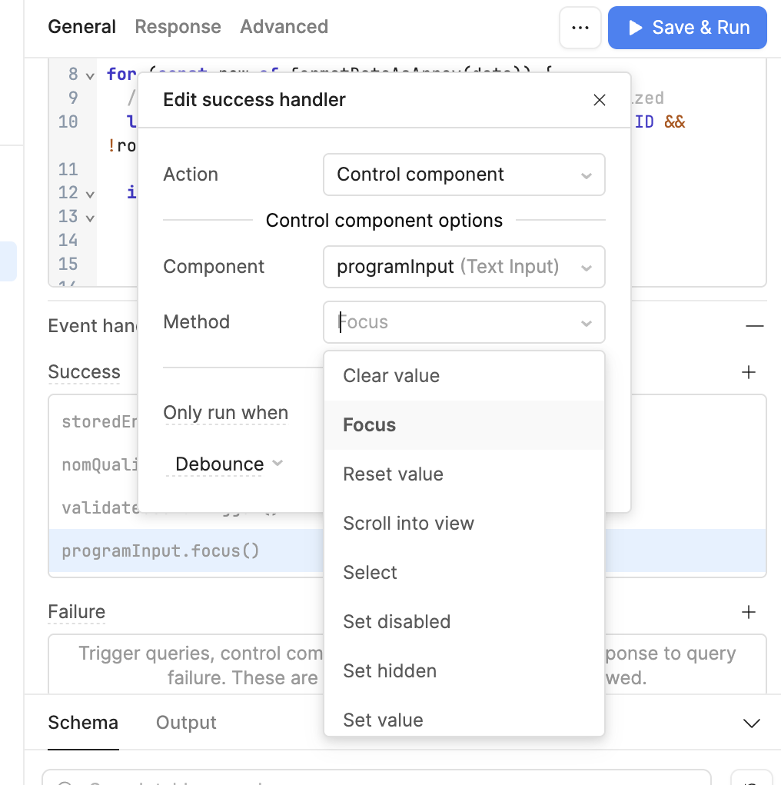
Task: Select the Scroll into view method
Action: (408, 524)
